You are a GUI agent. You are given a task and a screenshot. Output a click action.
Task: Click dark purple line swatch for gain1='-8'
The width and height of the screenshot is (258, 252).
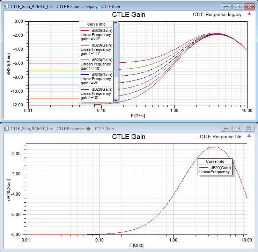[x=85, y=89]
